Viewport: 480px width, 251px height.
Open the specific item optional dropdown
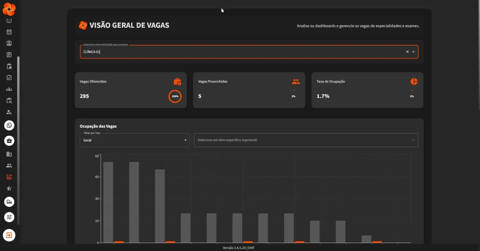coord(306,140)
